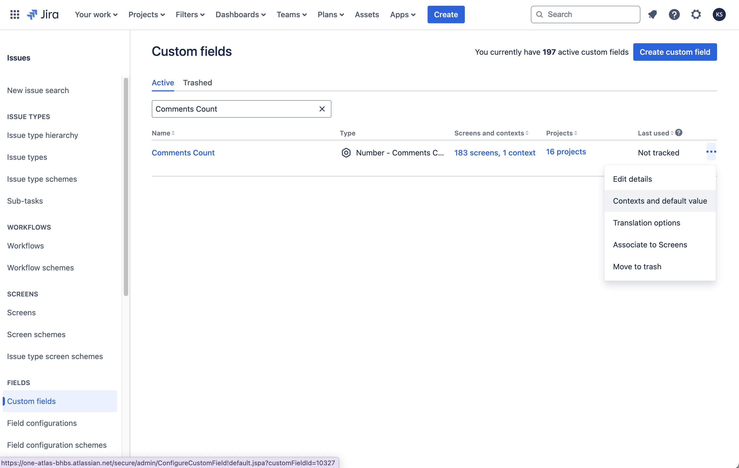This screenshot has width=739, height=468.
Task: Click the sidebar vertical scrollbar
Action: (x=126, y=187)
